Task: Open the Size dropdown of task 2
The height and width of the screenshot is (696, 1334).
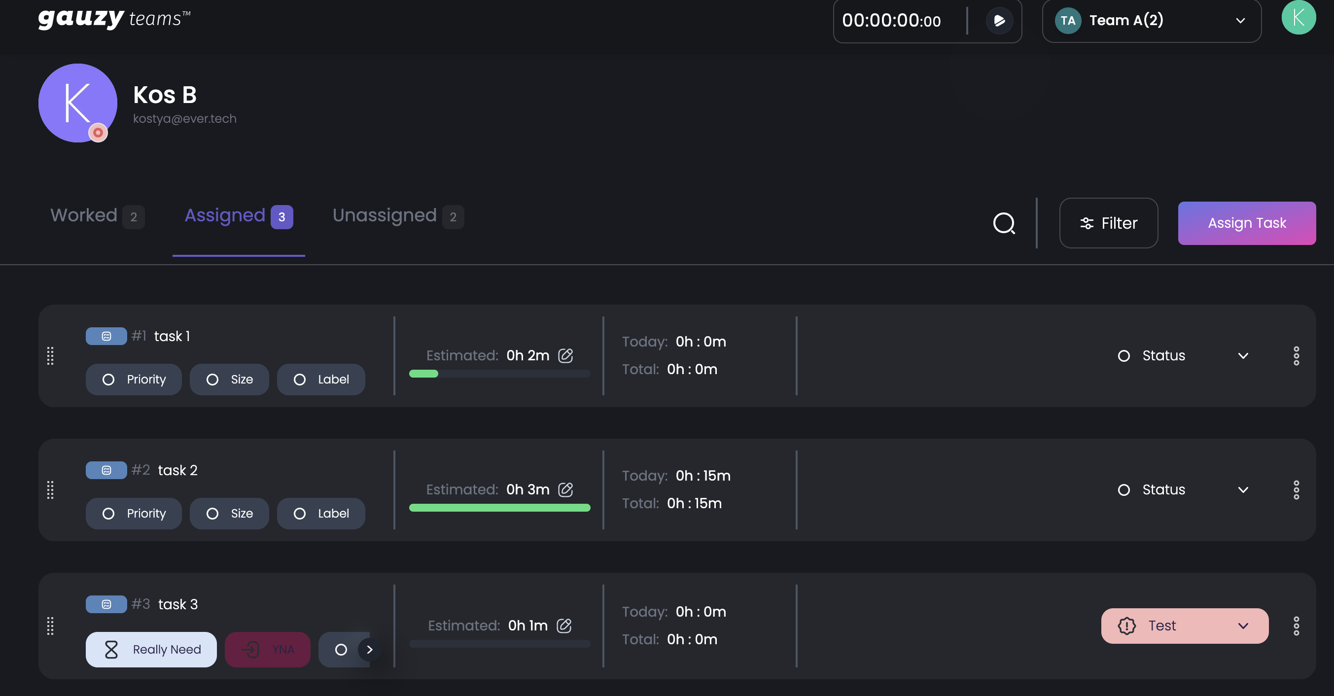Action: [x=229, y=514]
